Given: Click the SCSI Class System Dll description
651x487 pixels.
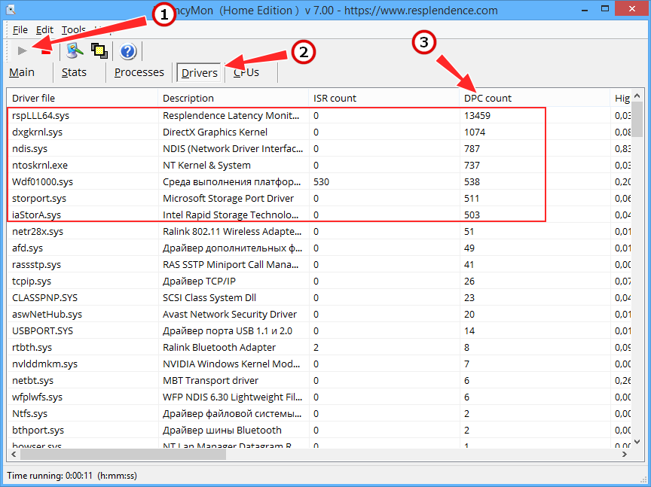Looking at the screenshot, I should pyautogui.click(x=209, y=298).
